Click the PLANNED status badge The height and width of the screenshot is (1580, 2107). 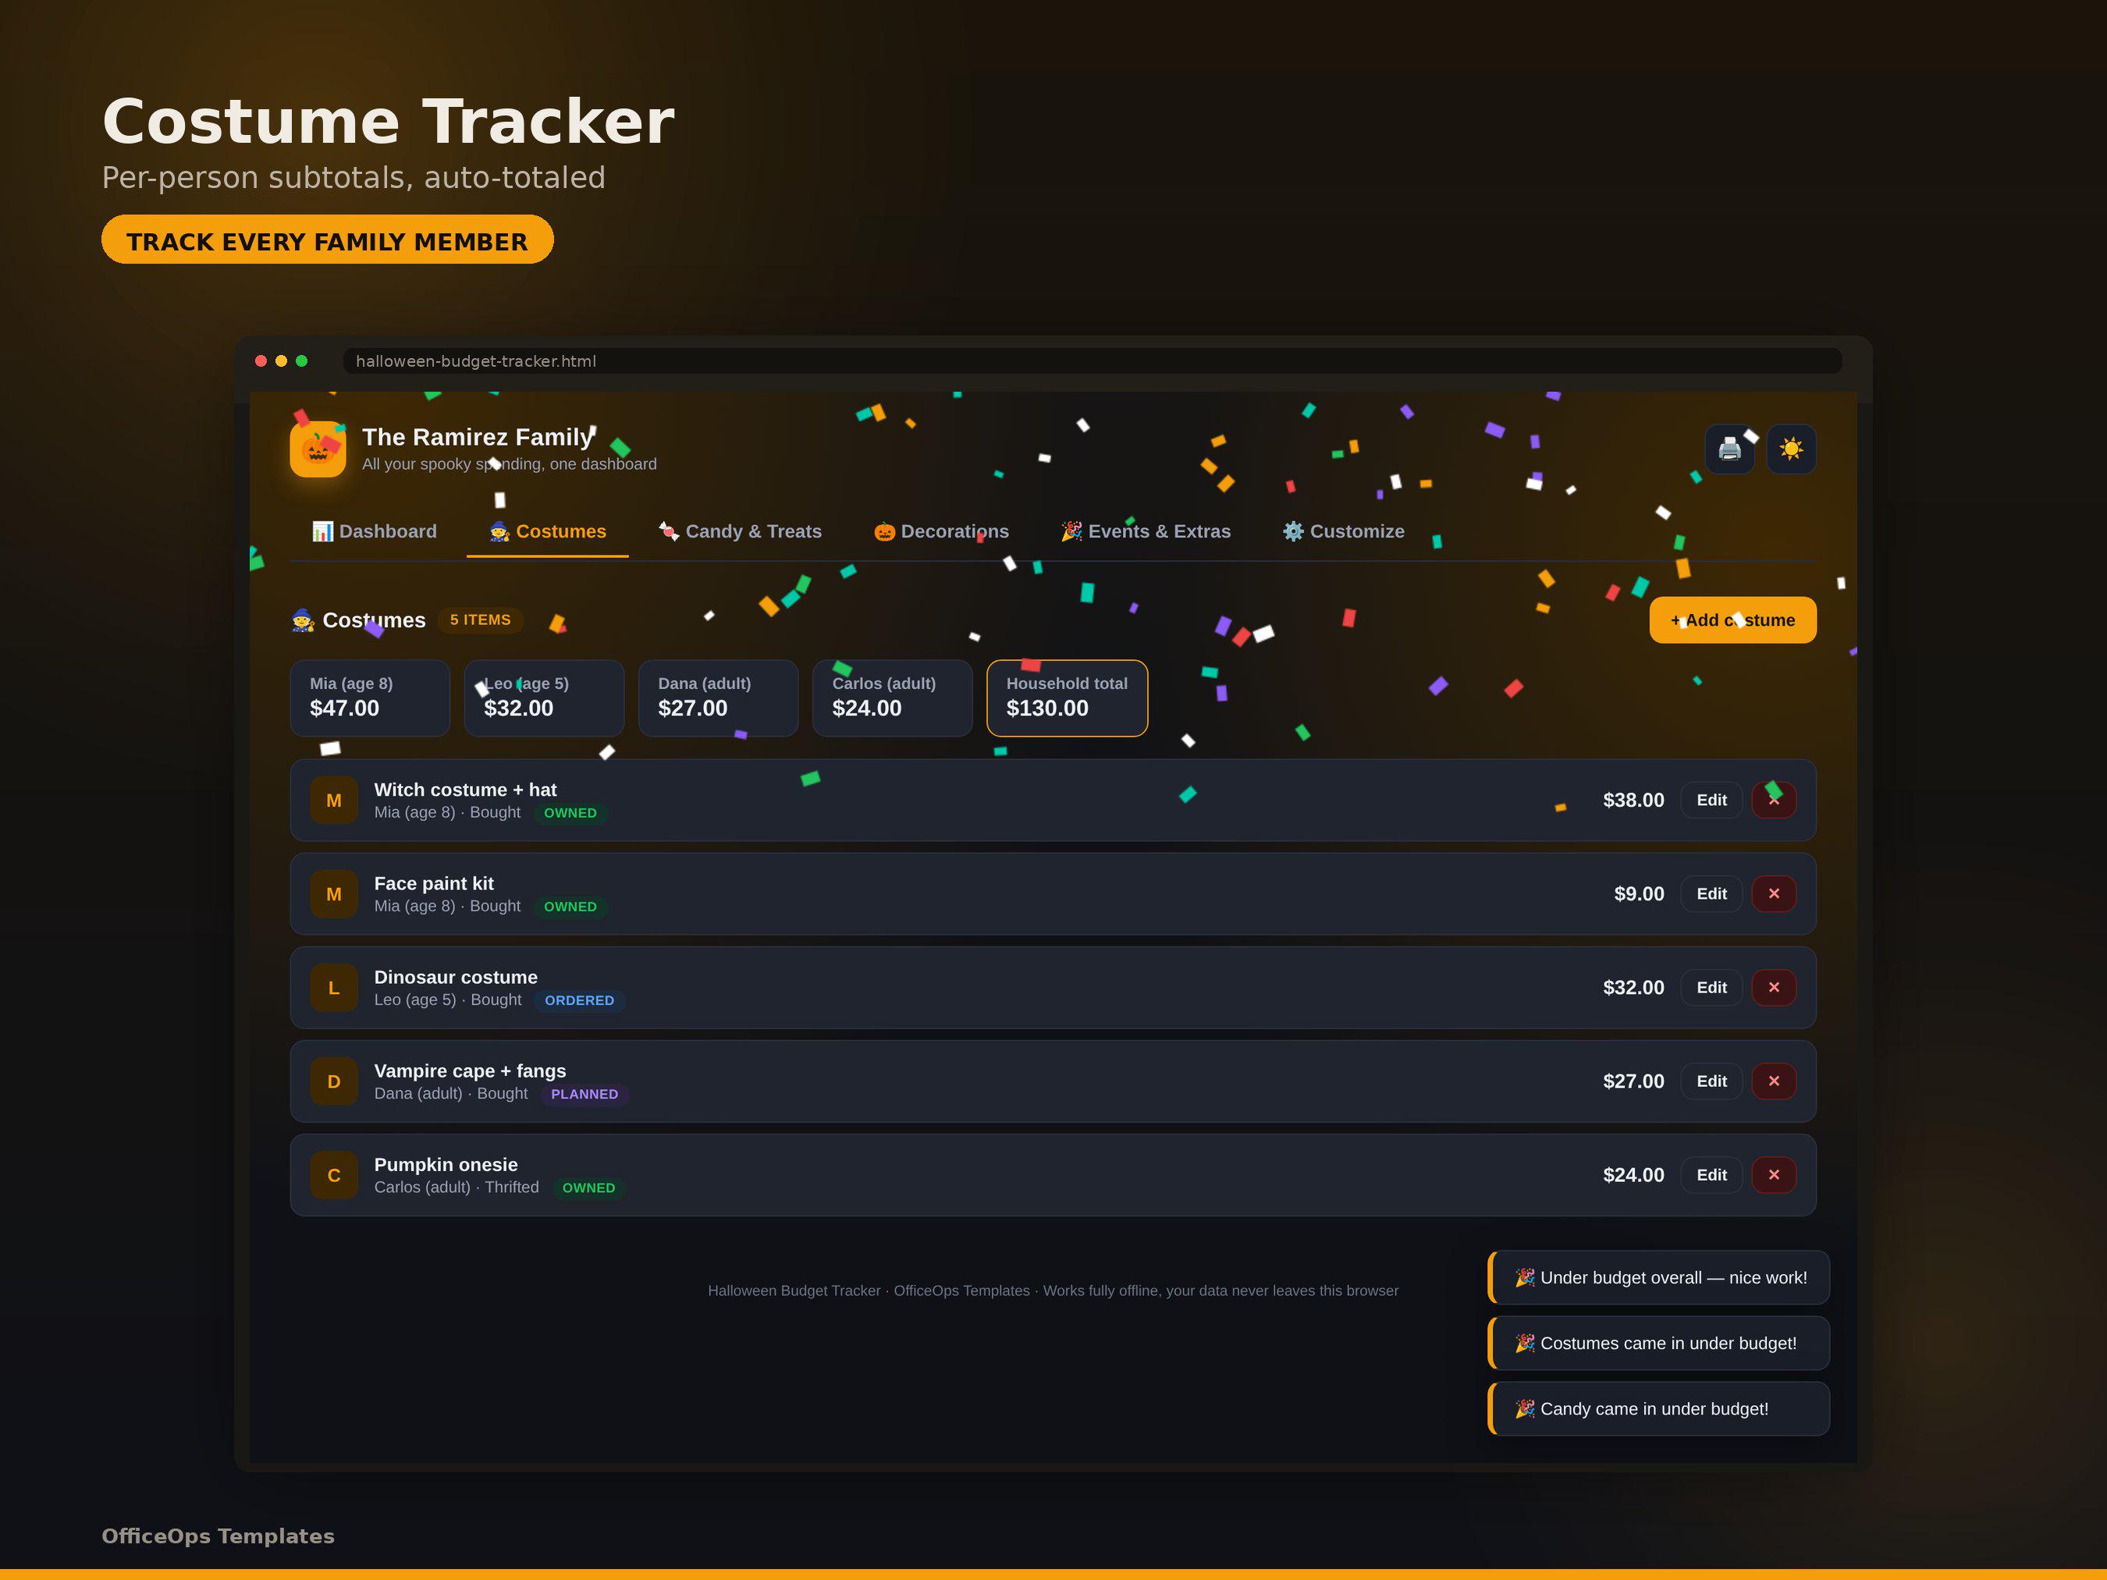point(584,1093)
